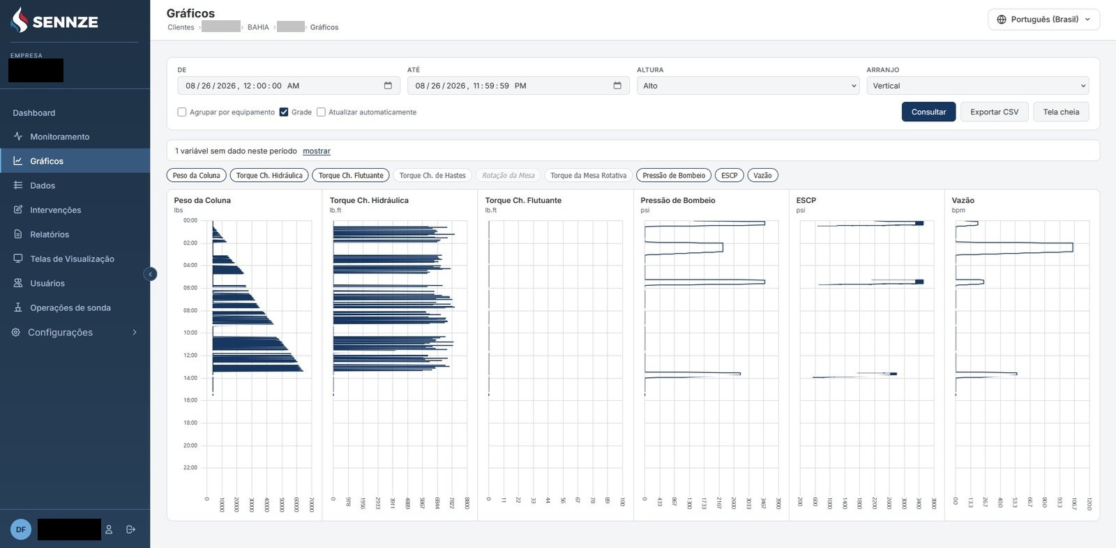Click the Telas de Visualização monitor icon
Viewport: 1116px width, 548px height.
(x=18, y=259)
